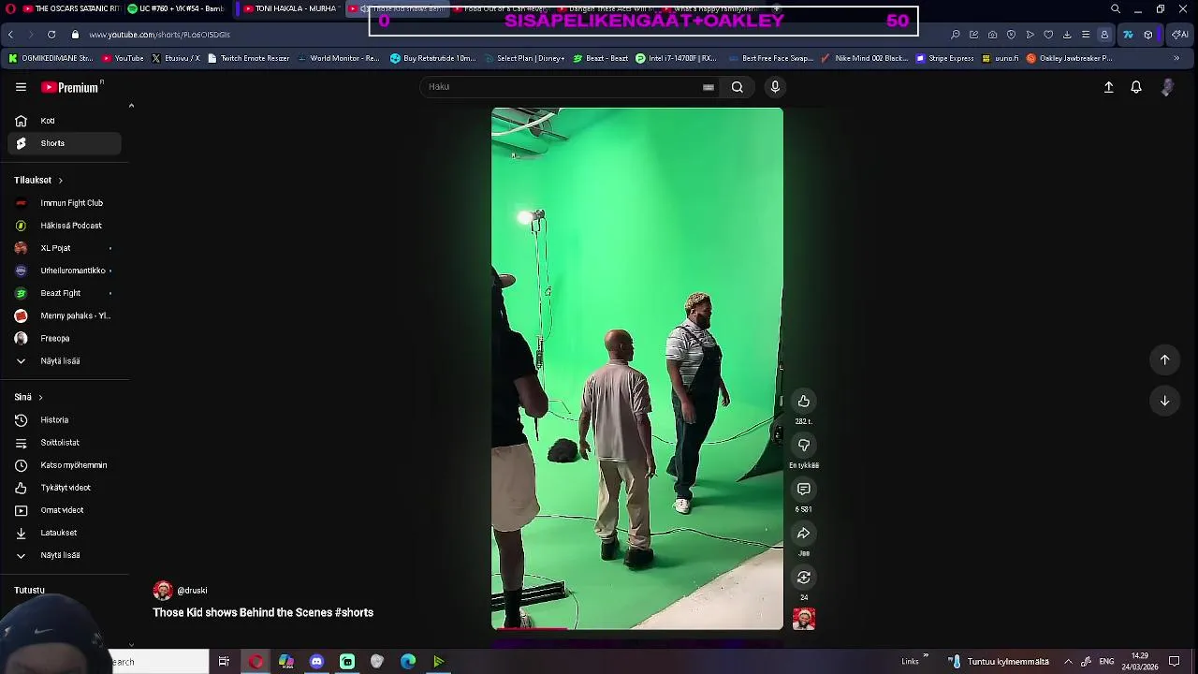
Task: Open Tykätyt videot list
Action: [x=65, y=488]
